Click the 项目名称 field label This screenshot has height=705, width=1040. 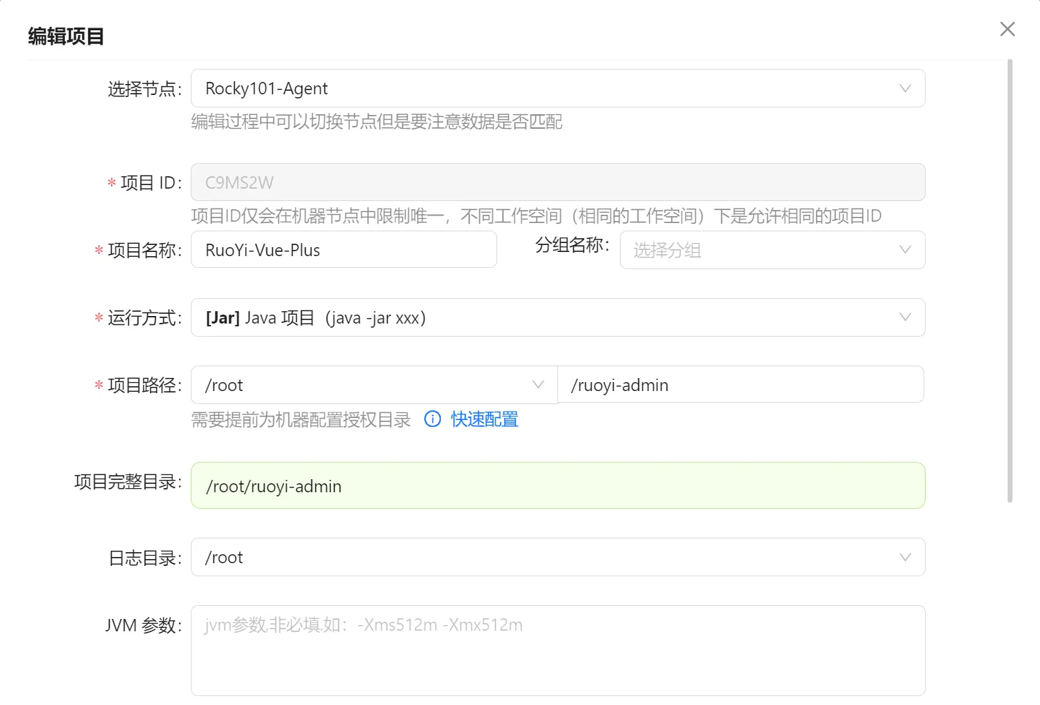tap(144, 251)
